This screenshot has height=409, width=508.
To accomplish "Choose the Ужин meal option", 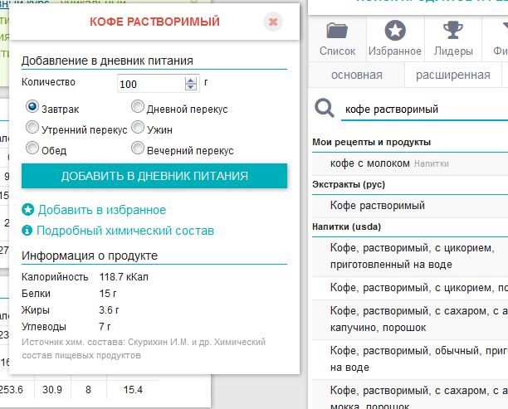I will (137, 128).
